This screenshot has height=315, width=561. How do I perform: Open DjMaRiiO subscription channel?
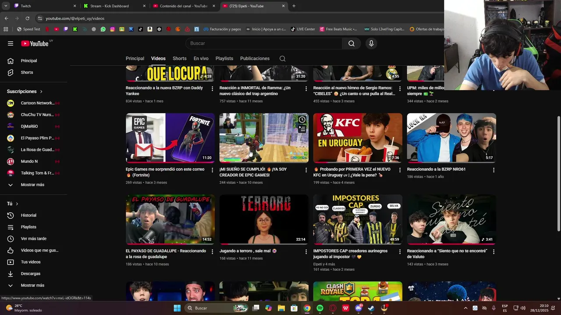coord(33,126)
